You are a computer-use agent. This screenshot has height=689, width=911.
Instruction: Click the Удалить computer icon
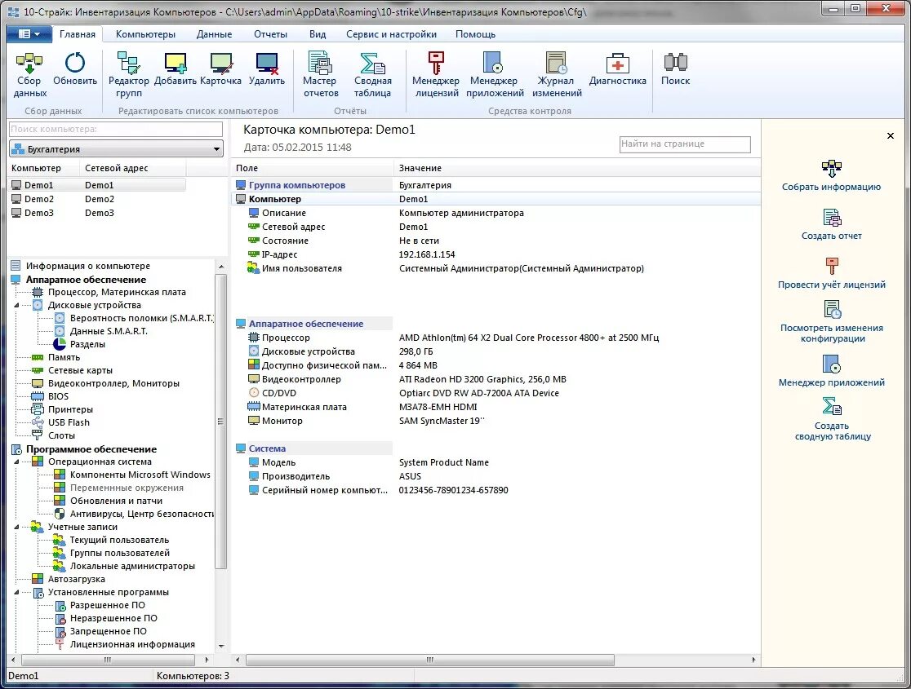267,69
